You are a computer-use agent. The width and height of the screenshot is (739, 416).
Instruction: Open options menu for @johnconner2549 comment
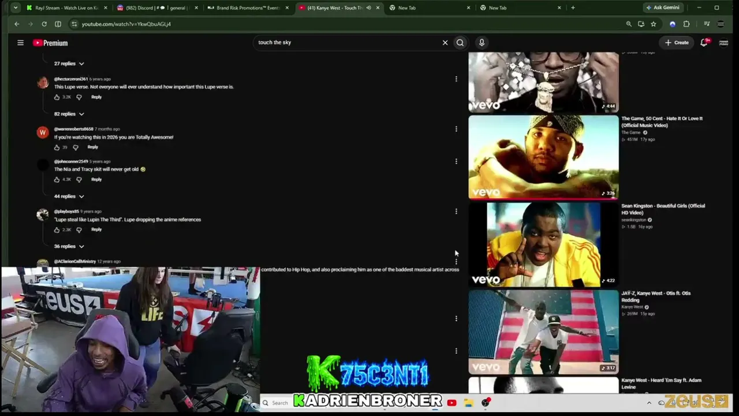[x=456, y=162]
